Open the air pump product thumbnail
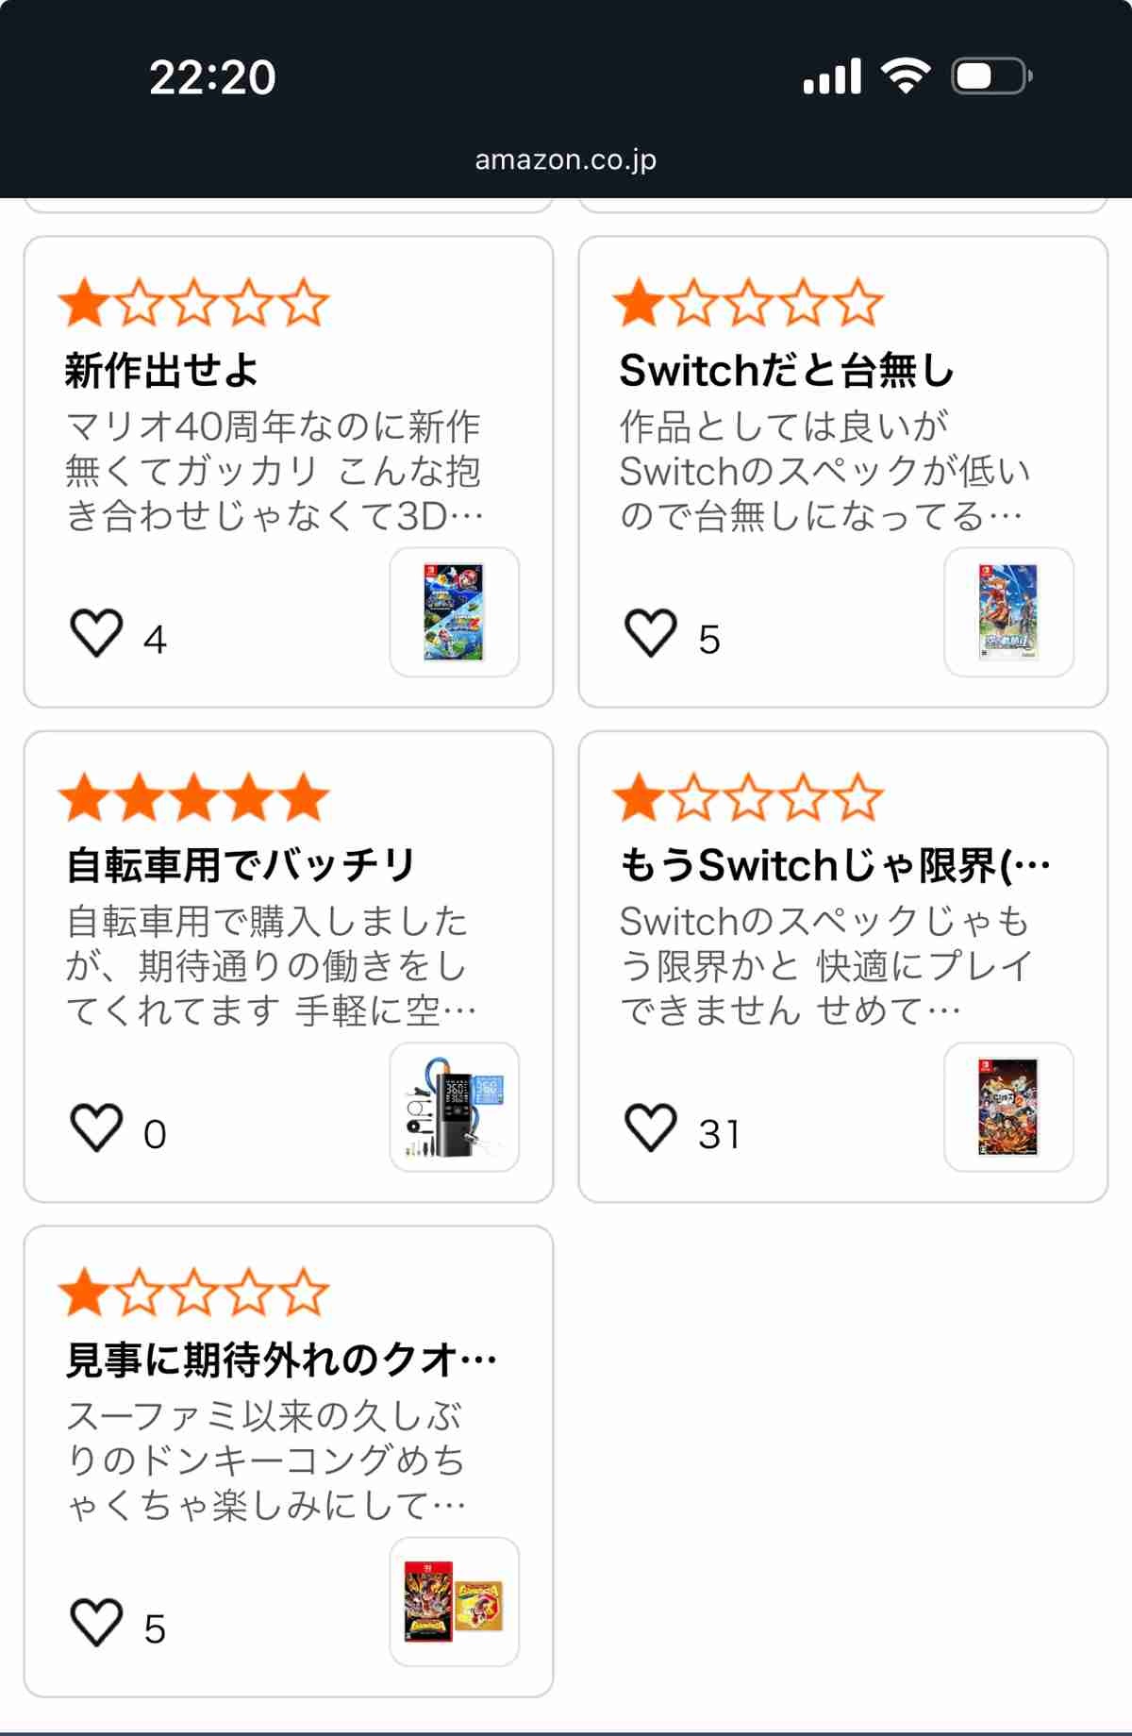Viewport: 1132px width, 1736px height. [x=454, y=1107]
